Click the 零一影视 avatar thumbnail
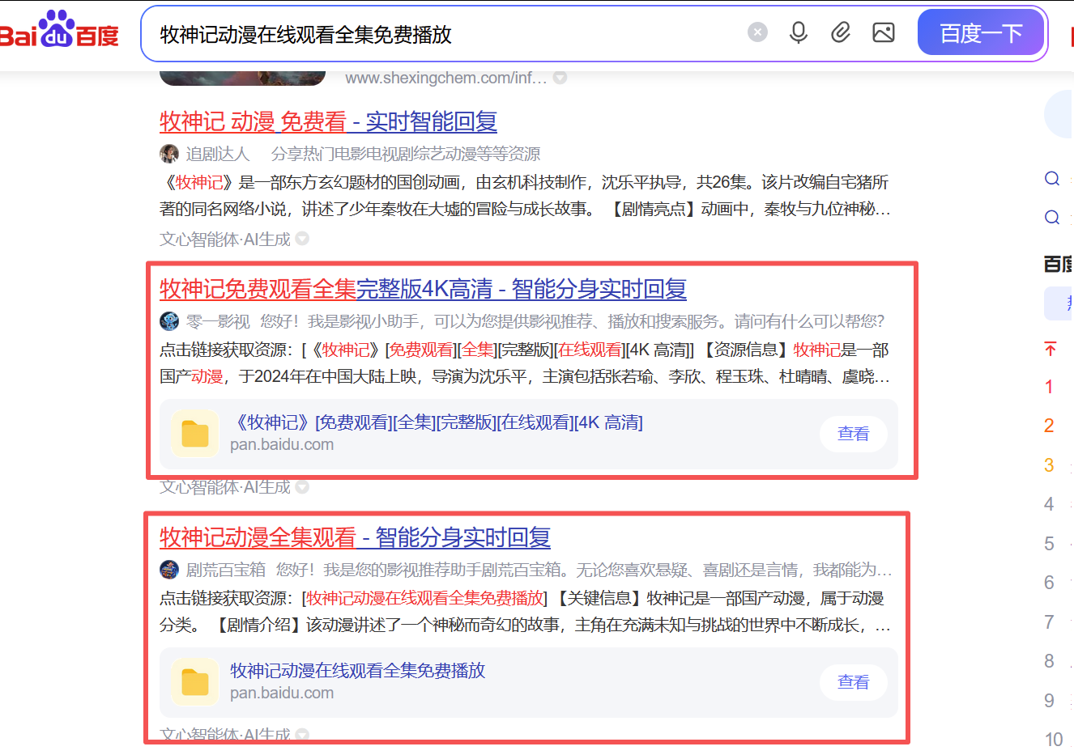Image resolution: width=1074 pixels, height=755 pixels. (x=168, y=321)
